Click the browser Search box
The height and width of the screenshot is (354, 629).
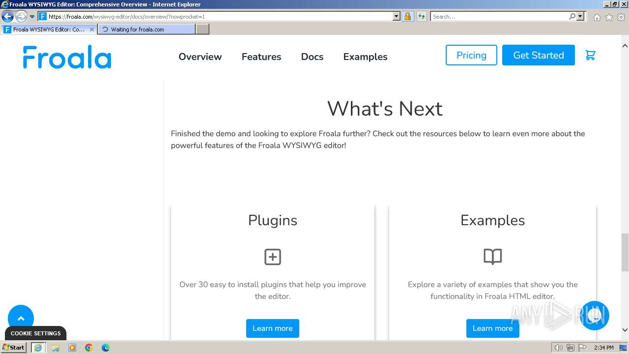click(x=499, y=16)
